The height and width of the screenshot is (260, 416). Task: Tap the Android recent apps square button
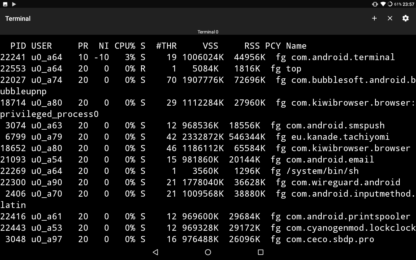(x=260, y=252)
